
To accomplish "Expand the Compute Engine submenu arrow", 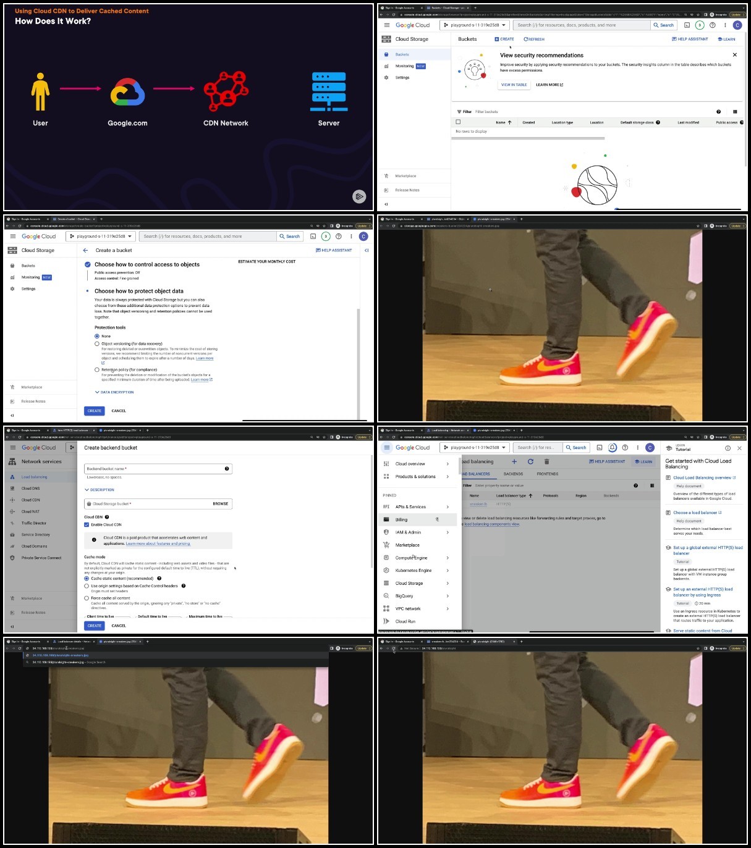I will tap(448, 558).
